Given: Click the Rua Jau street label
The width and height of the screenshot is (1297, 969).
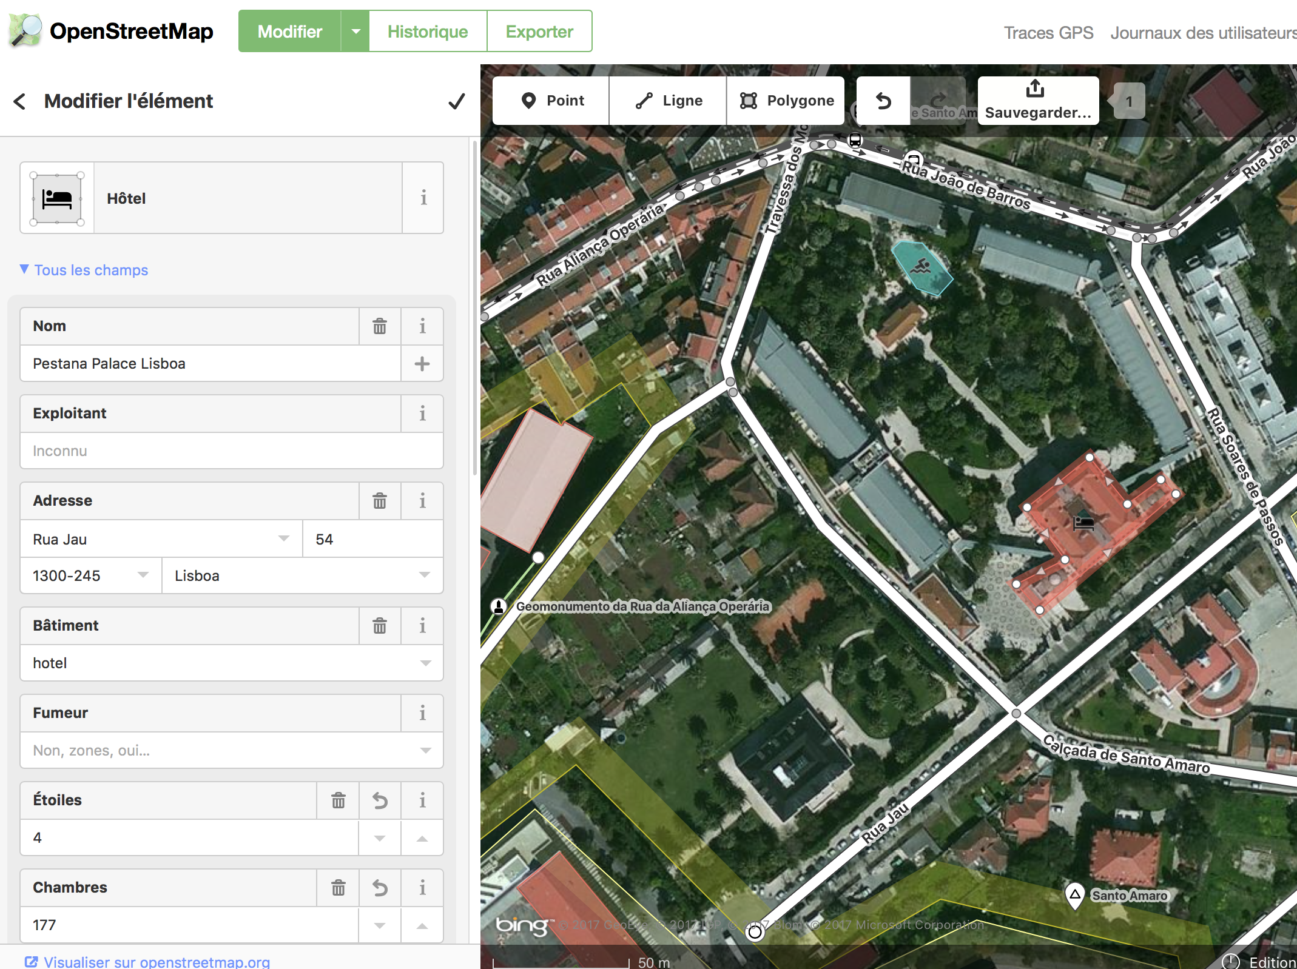Looking at the screenshot, I should click(886, 823).
